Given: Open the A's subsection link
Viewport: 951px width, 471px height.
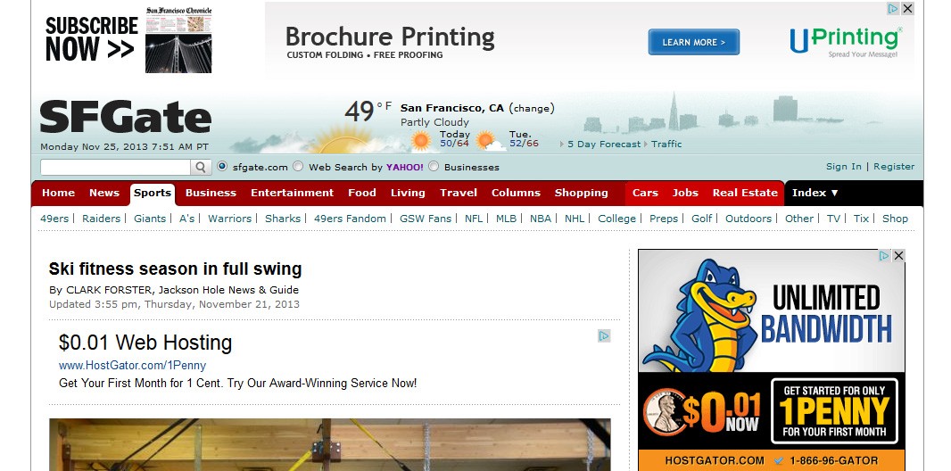Looking at the screenshot, I should 186,219.
